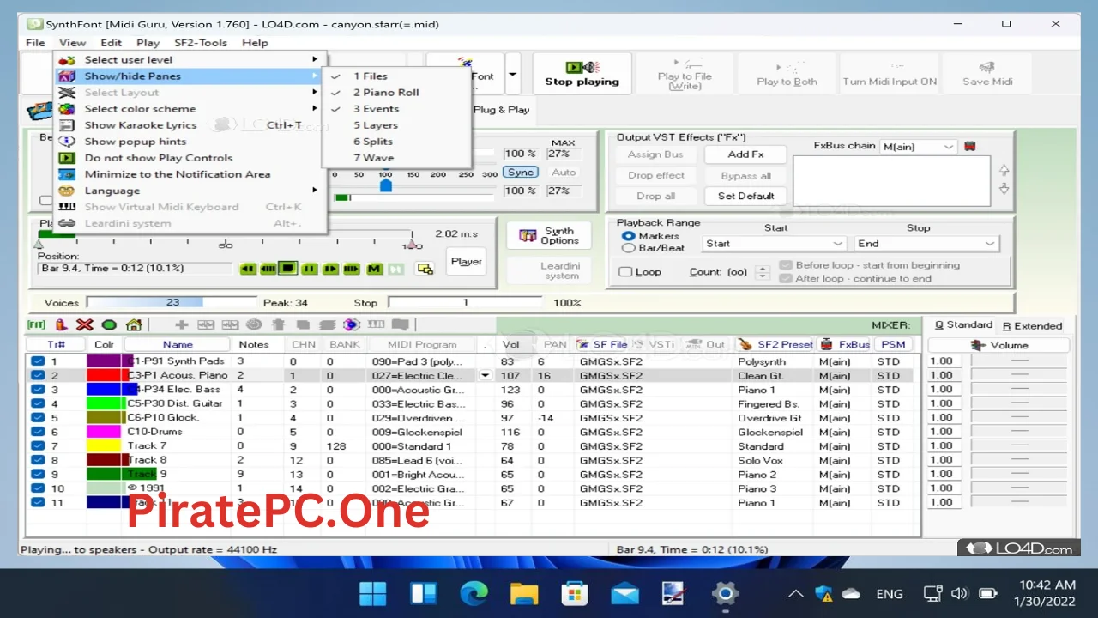Click the Set Default button
This screenshot has height=618, width=1098.
click(x=745, y=196)
